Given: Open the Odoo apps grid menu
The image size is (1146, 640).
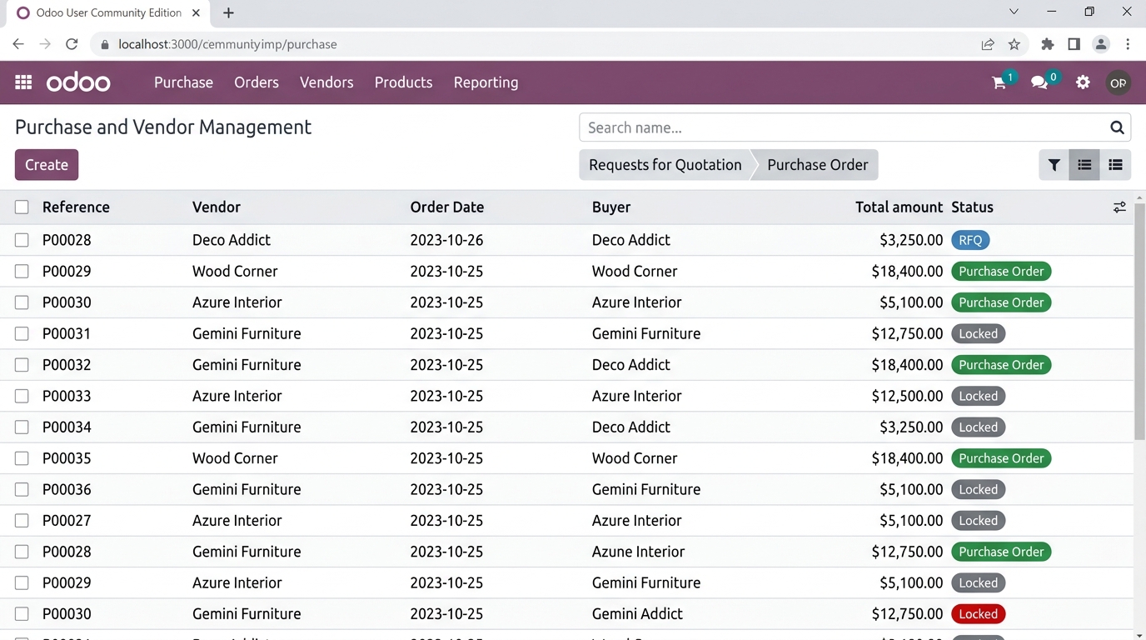Looking at the screenshot, I should point(23,82).
